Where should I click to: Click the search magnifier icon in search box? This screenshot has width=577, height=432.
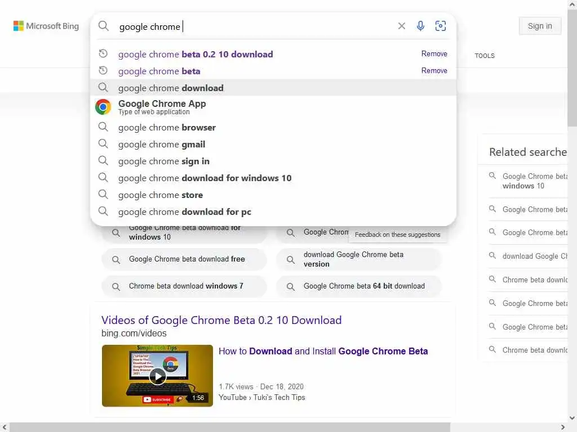tap(104, 26)
